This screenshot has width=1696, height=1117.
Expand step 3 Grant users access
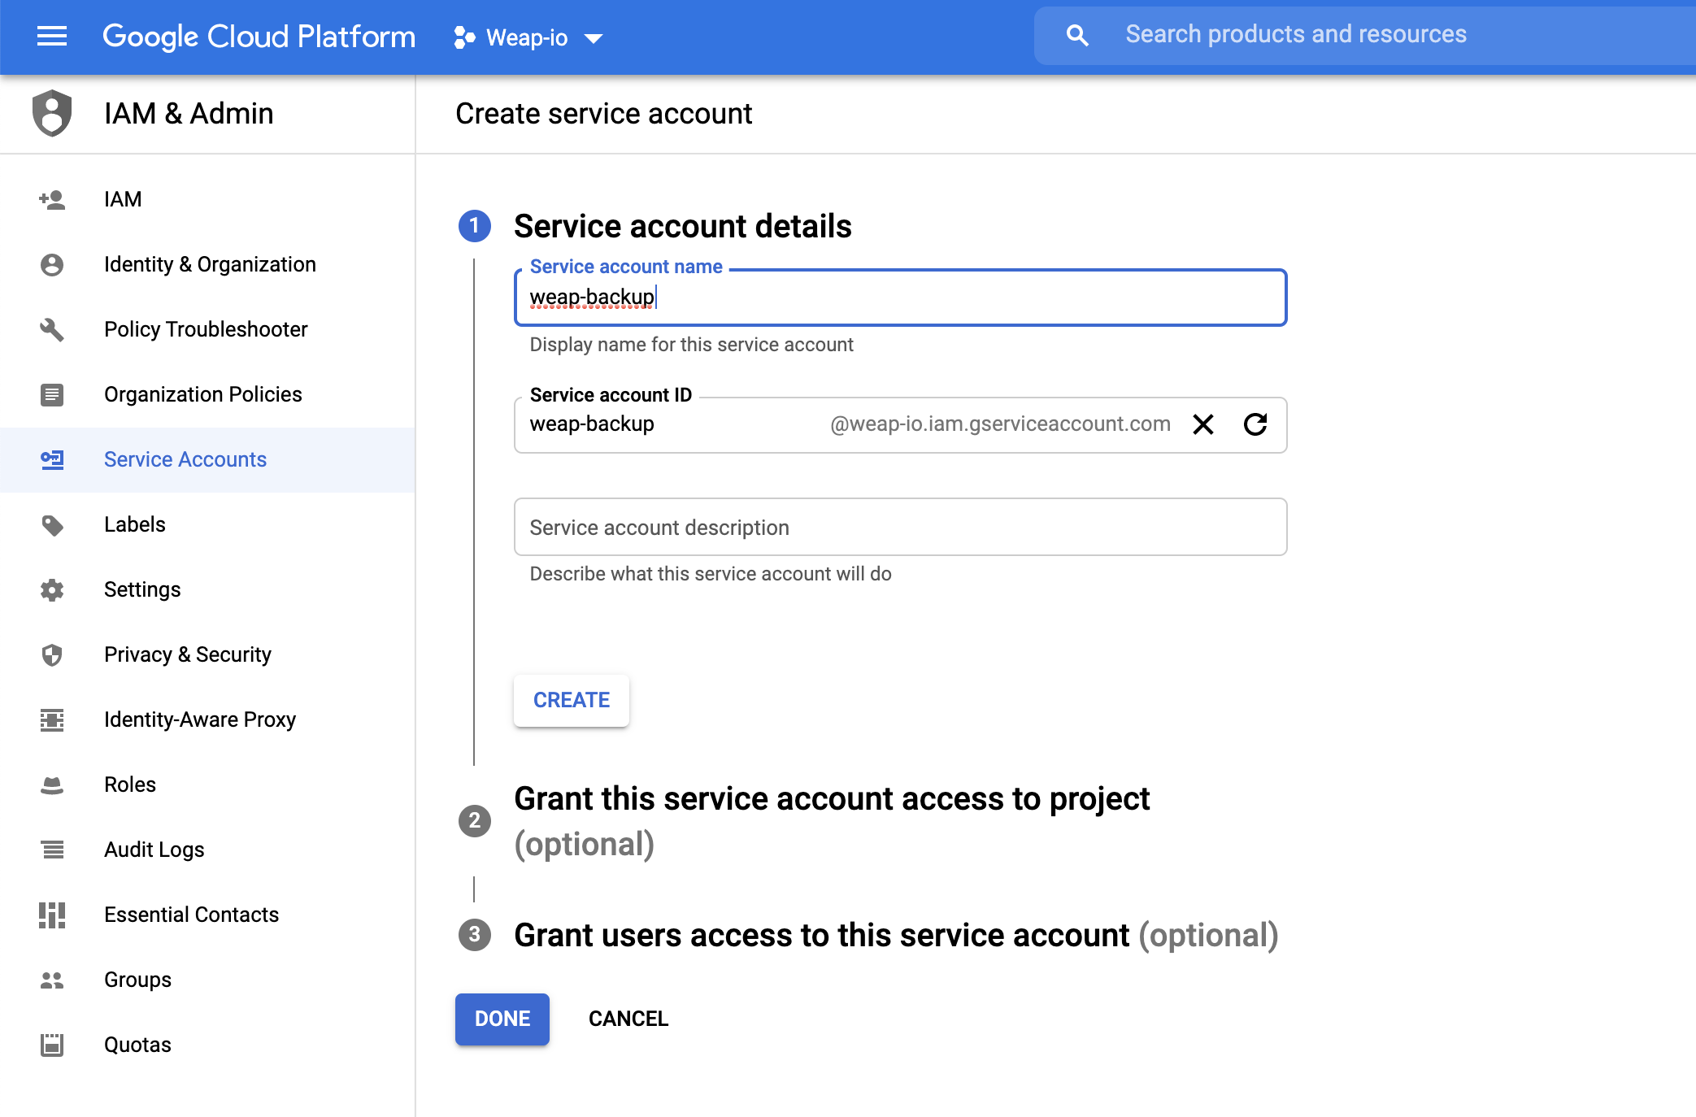pos(896,935)
